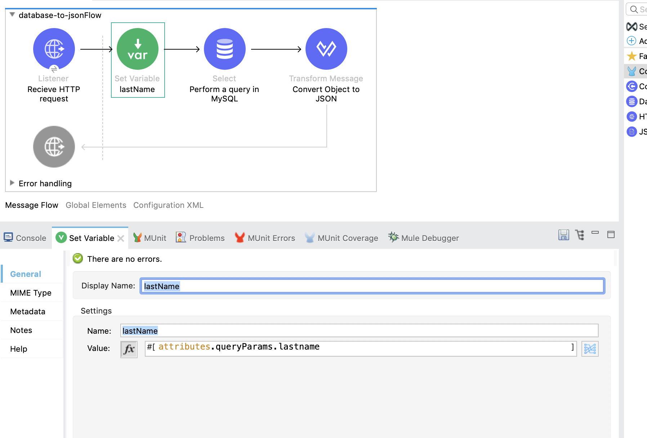Click the Value expression field
The height and width of the screenshot is (438, 647).
(361, 348)
